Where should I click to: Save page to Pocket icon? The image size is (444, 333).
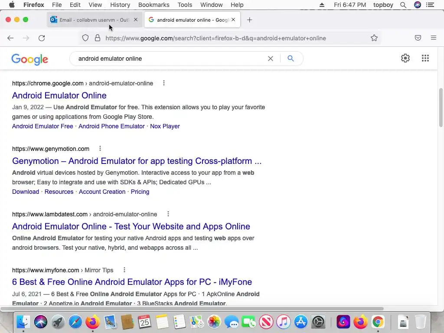(x=418, y=38)
